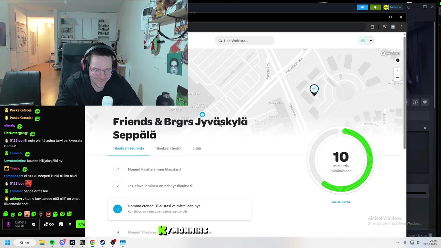Zoom in on the delivery map
This screenshot has height=248, width=441.
397,71
